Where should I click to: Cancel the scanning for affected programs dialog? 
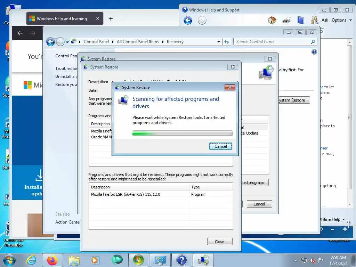[220, 146]
